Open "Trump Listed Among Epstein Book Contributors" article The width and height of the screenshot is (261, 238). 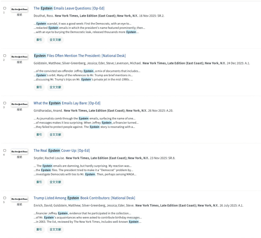pyautogui.click(x=84, y=198)
